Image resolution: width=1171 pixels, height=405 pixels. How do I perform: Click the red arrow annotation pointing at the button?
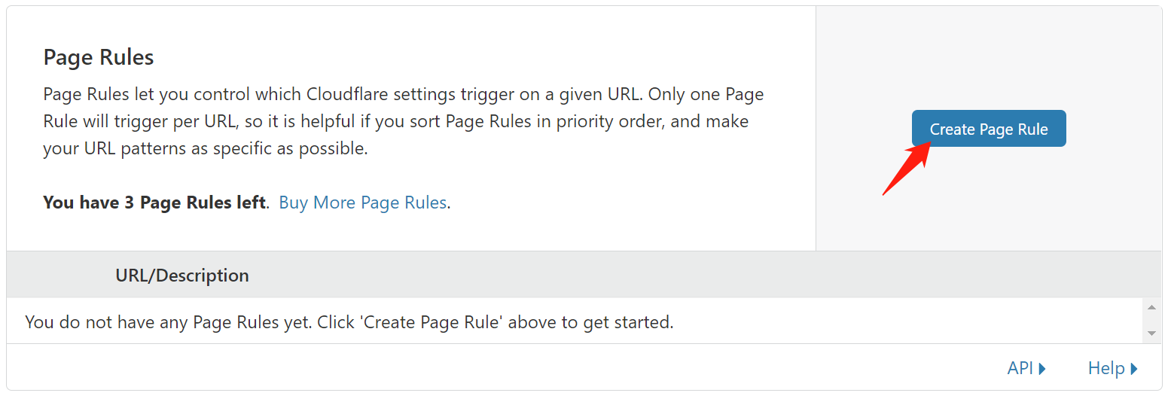[906, 168]
